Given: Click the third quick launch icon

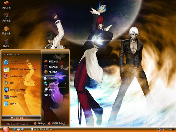Looking at the screenshot, I should click(x=23, y=130).
